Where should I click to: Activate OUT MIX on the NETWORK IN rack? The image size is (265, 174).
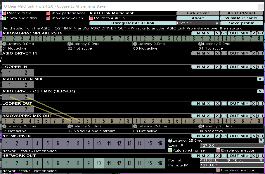click(x=239, y=136)
